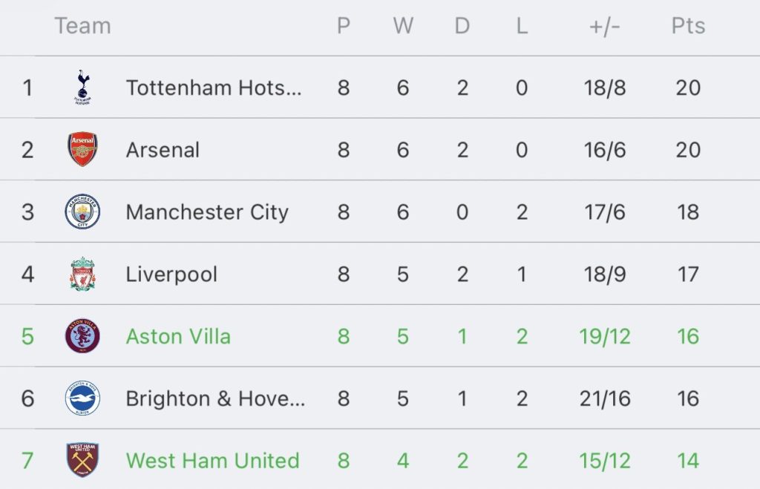Click the Team column header
This screenshot has width=760, height=489.
pyautogui.click(x=83, y=26)
